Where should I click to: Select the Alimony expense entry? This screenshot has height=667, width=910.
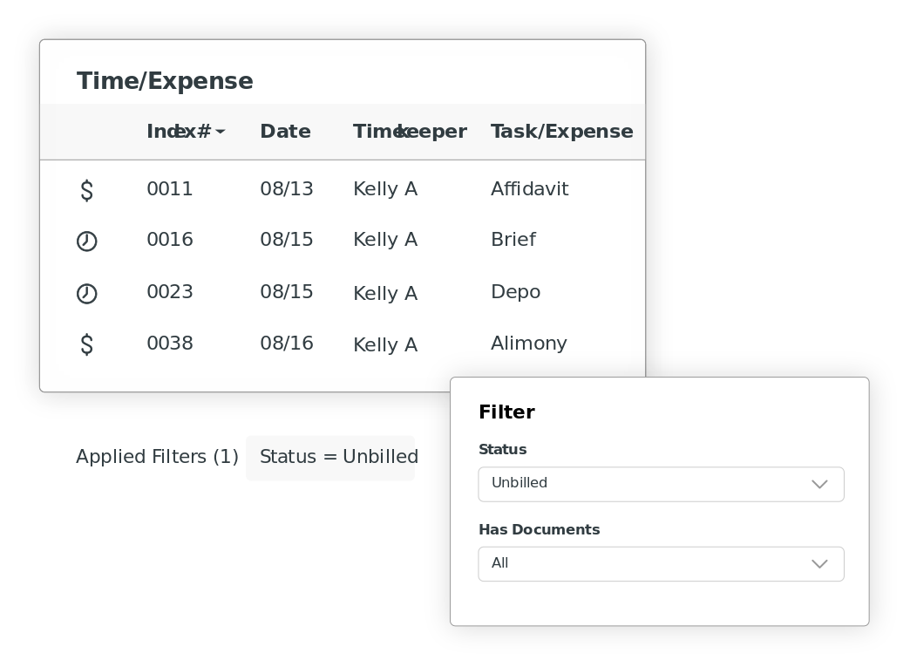coord(528,344)
